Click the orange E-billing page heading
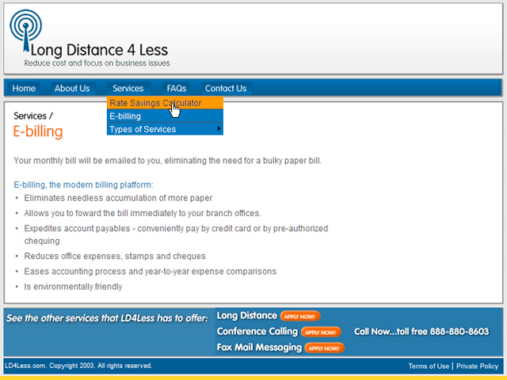507x380 pixels. [38, 131]
